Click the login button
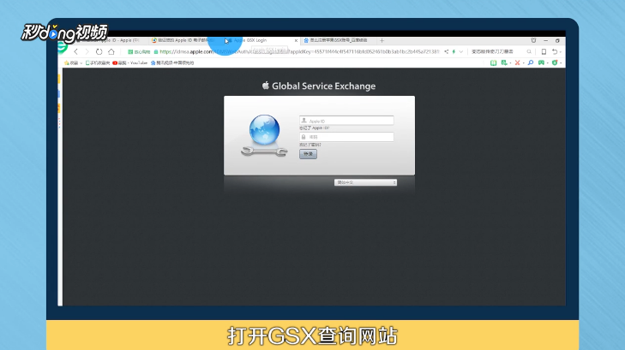 coord(308,154)
